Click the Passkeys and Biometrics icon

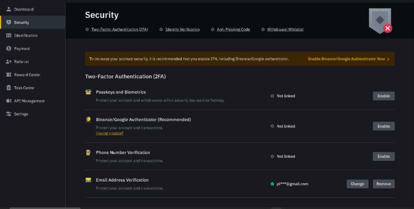(x=88, y=92)
